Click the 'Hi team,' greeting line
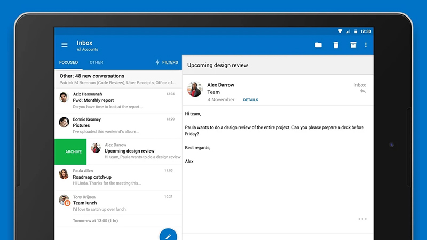 coord(193,114)
